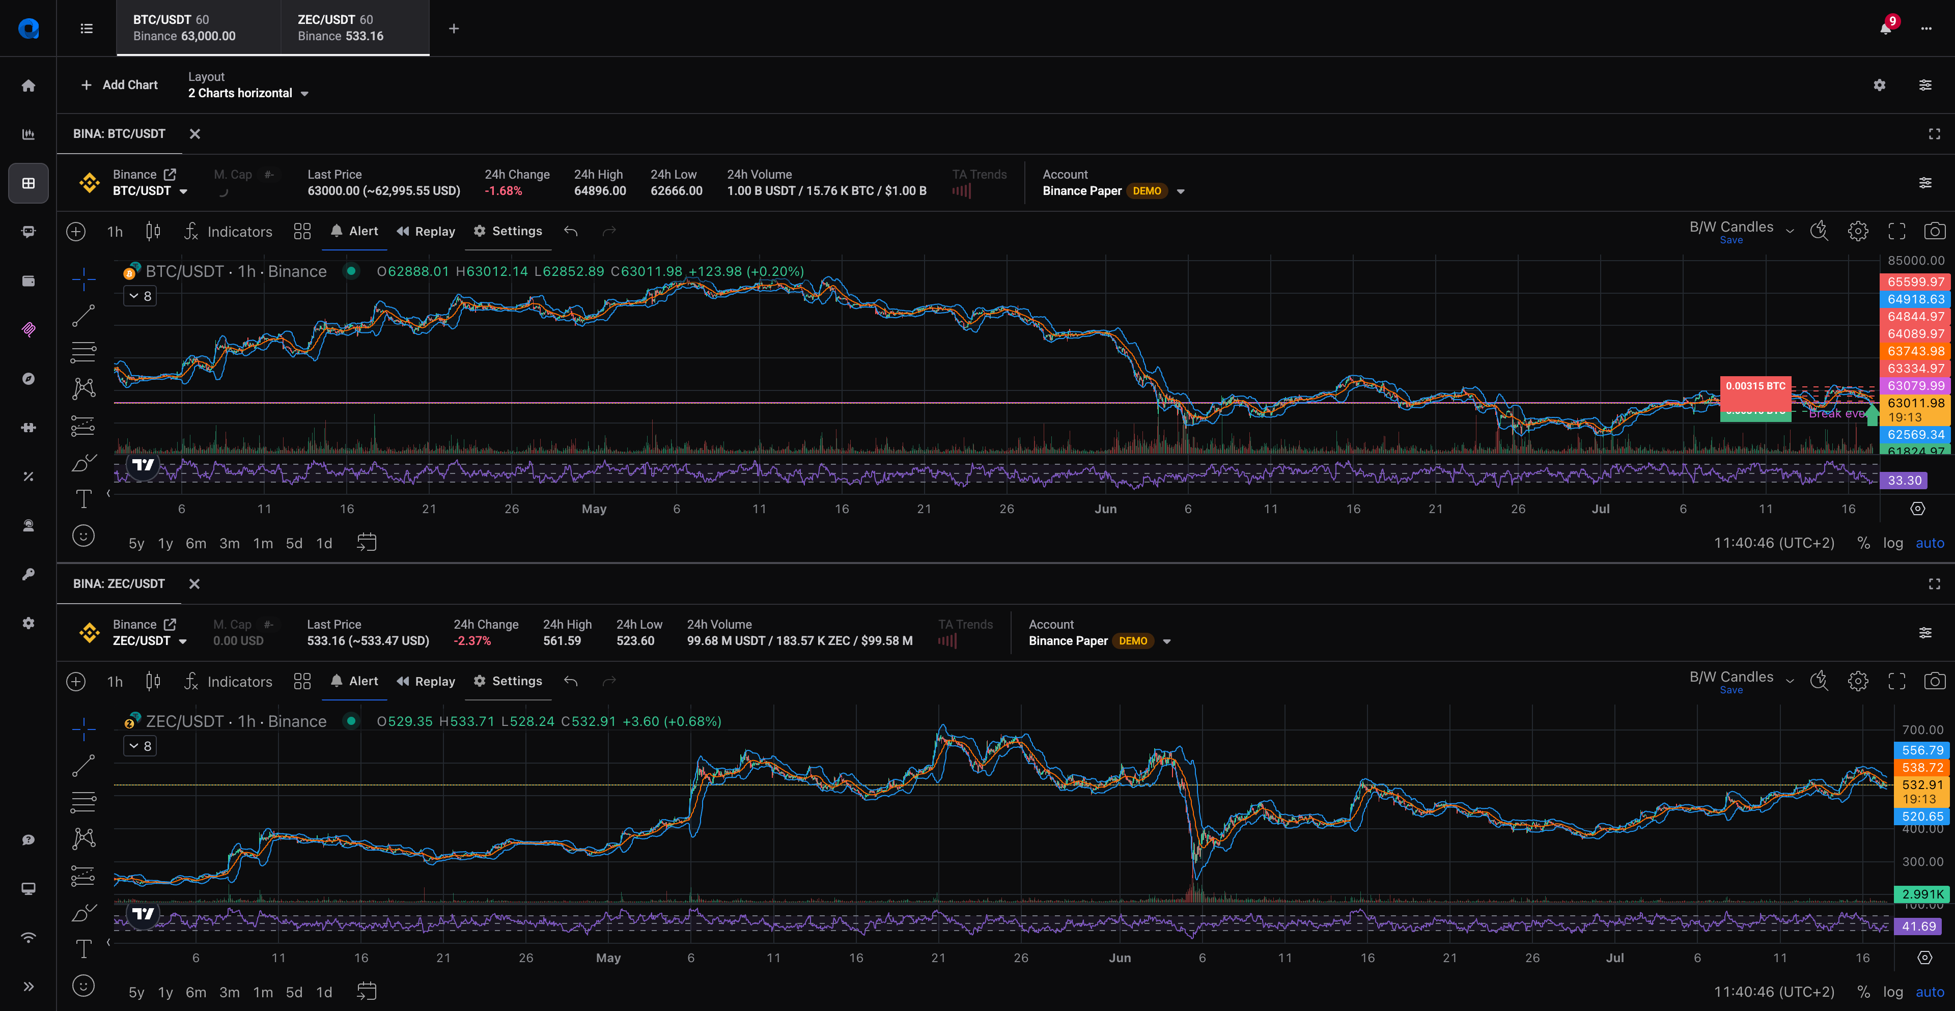Click the 65599.97 red price label
The height and width of the screenshot is (1011, 1955).
1916,282
